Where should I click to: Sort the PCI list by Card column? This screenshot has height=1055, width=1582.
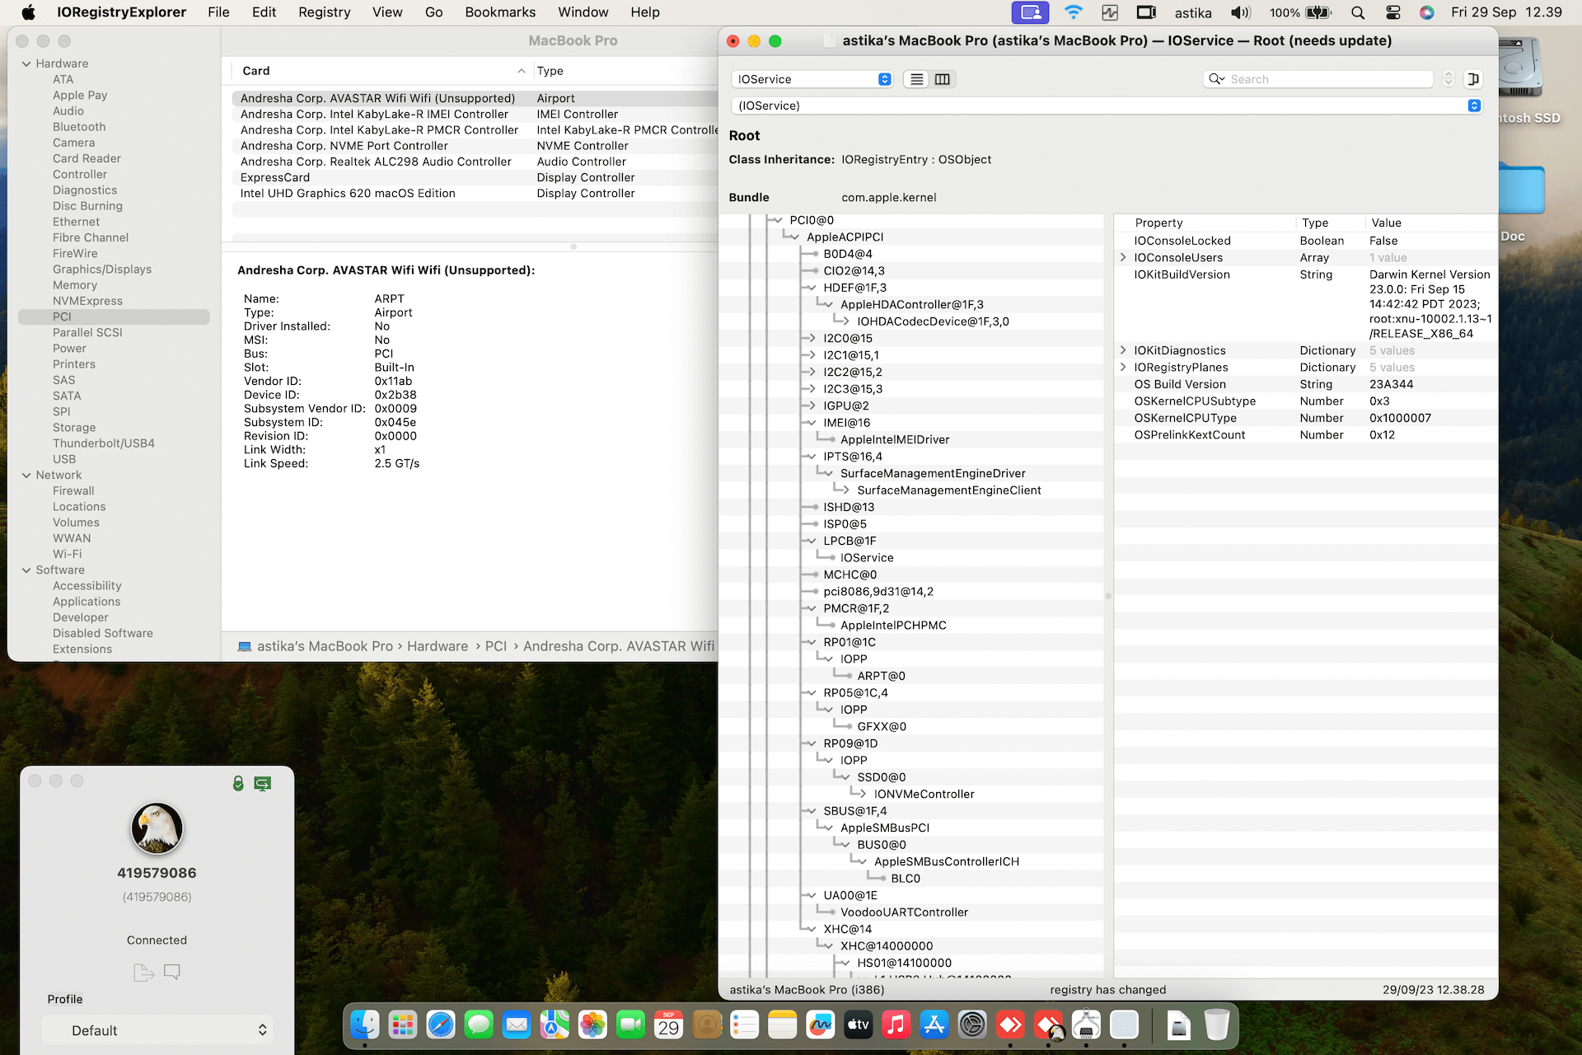[x=381, y=71]
